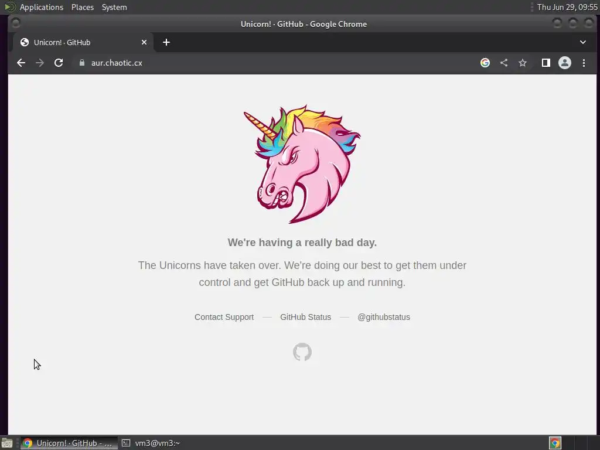
Task: Click the show desktop icon in the bottom panel
Action: pos(7,443)
